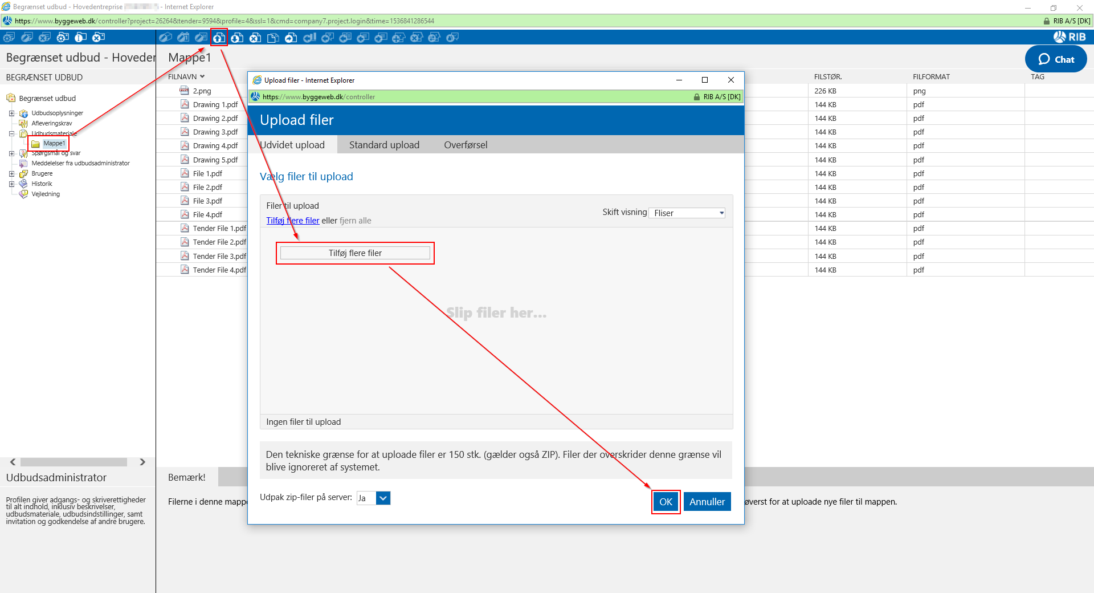Click the folder settings gear icon
1094x593 pixels.
coord(63,38)
